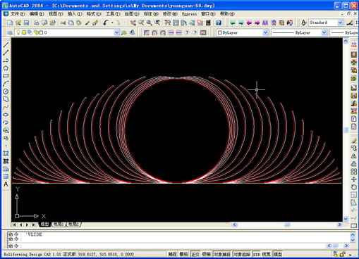359x259 pixels.
Task: Select the Rotate tool in right toolbar
Action: (353, 187)
